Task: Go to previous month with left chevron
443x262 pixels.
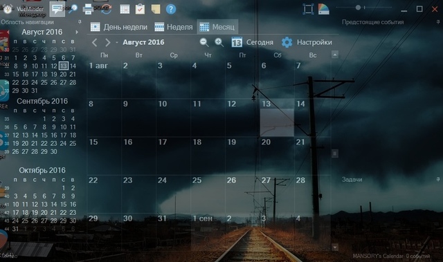Action: [95, 43]
